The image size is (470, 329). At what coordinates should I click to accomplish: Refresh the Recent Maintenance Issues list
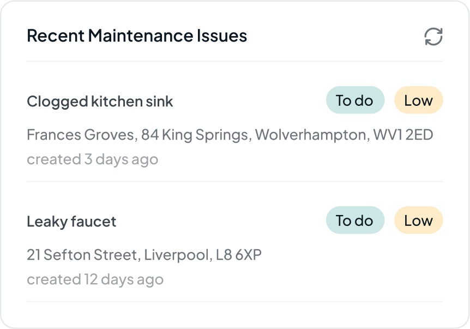coord(433,37)
